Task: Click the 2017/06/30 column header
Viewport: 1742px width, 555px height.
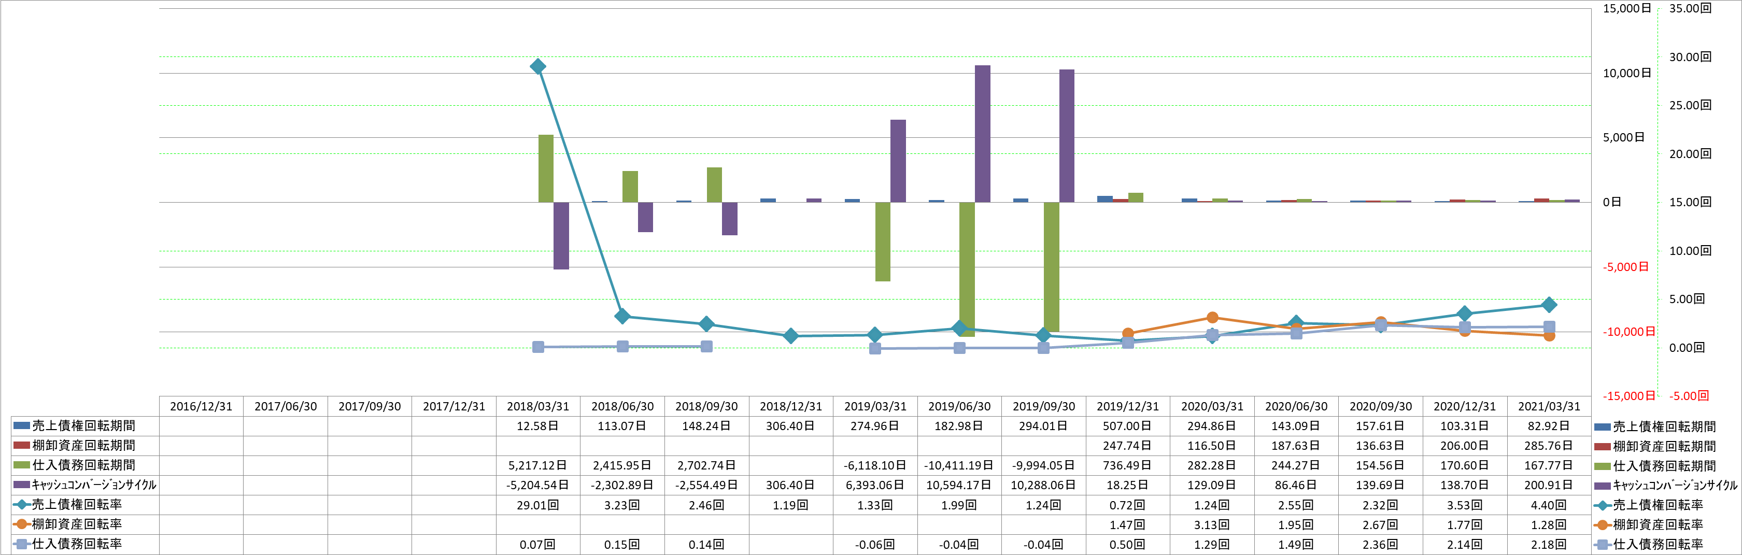Action: pyautogui.click(x=286, y=406)
